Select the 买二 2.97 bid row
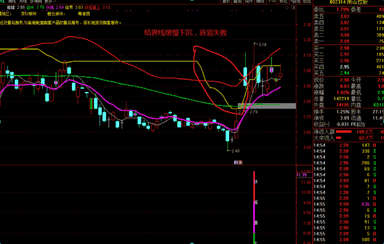 pyautogui.click(x=349, y=55)
